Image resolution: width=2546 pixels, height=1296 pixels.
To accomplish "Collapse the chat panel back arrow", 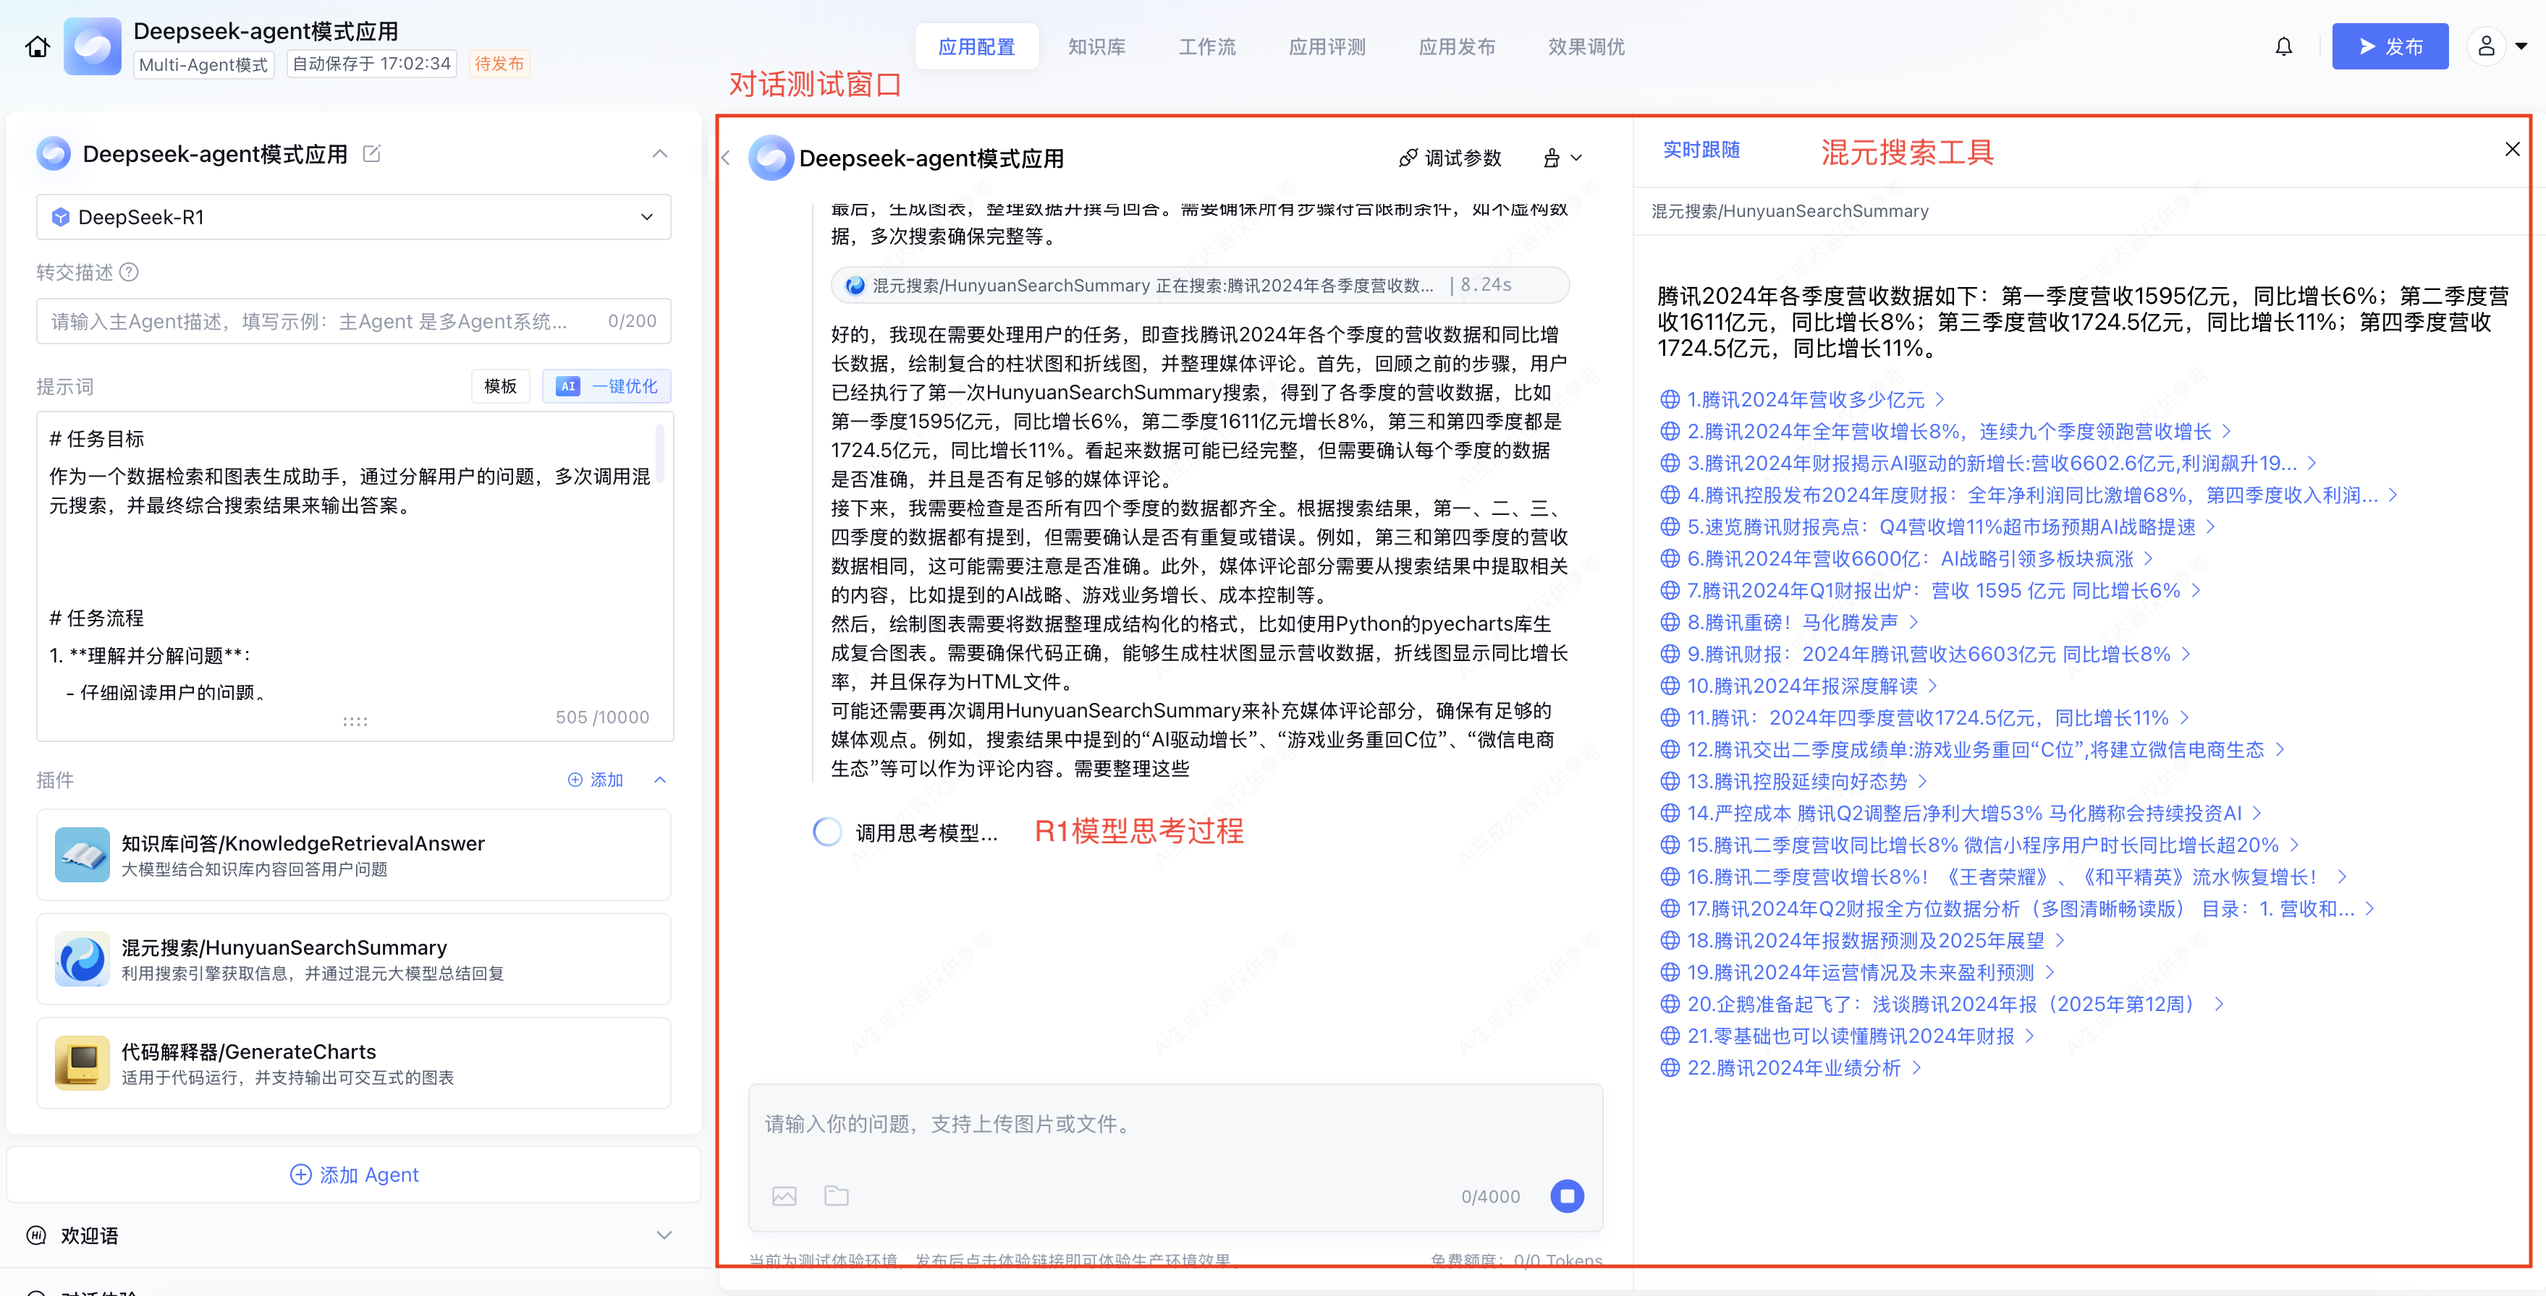I will pos(727,158).
